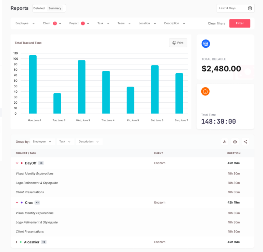
Task: Switch to the Detailed tab
Action: (x=39, y=8)
